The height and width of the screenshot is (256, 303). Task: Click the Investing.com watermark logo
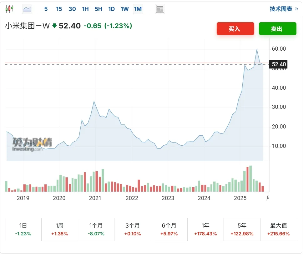click(32, 145)
